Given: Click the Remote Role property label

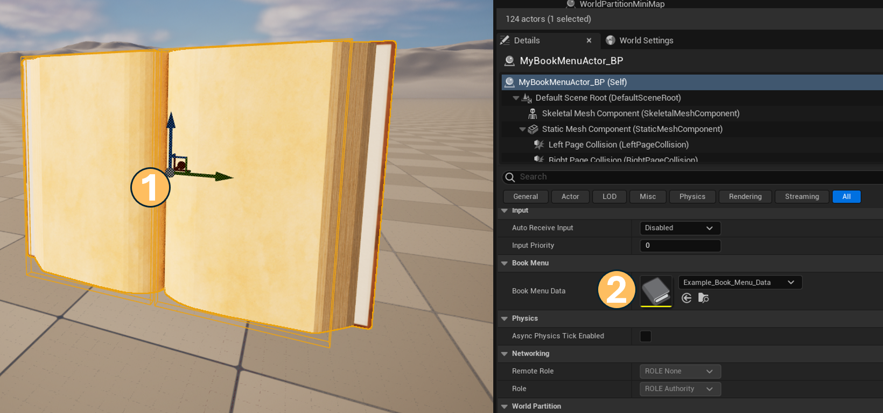Looking at the screenshot, I should click(532, 371).
